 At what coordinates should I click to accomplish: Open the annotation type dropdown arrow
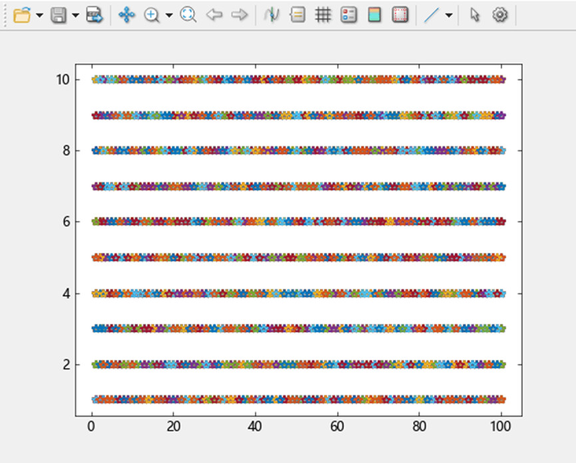pyautogui.click(x=449, y=15)
